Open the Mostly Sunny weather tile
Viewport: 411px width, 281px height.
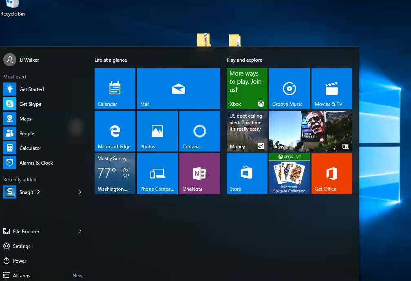pyautogui.click(x=115, y=174)
